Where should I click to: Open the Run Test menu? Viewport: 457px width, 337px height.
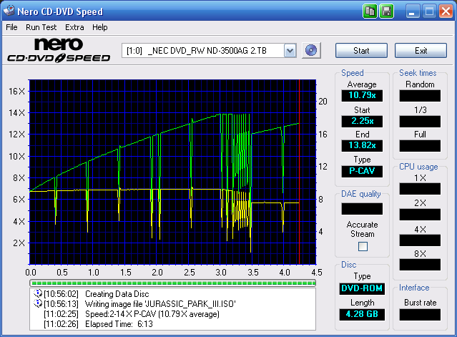(41, 27)
